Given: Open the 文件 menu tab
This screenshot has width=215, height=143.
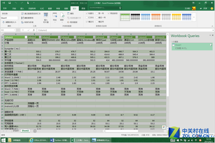Looking at the screenshot, I should [x=5, y=8].
